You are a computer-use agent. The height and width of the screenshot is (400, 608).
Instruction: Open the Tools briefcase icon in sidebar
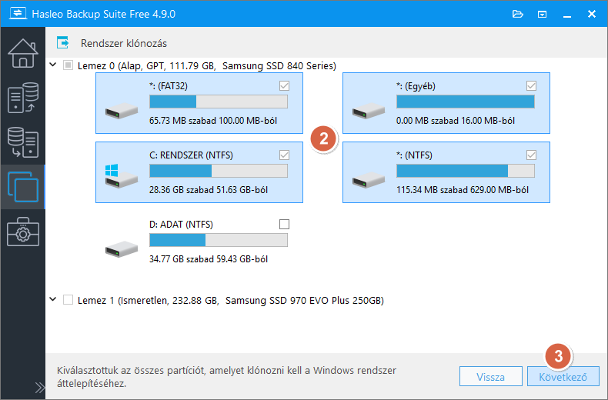(x=22, y=232)
